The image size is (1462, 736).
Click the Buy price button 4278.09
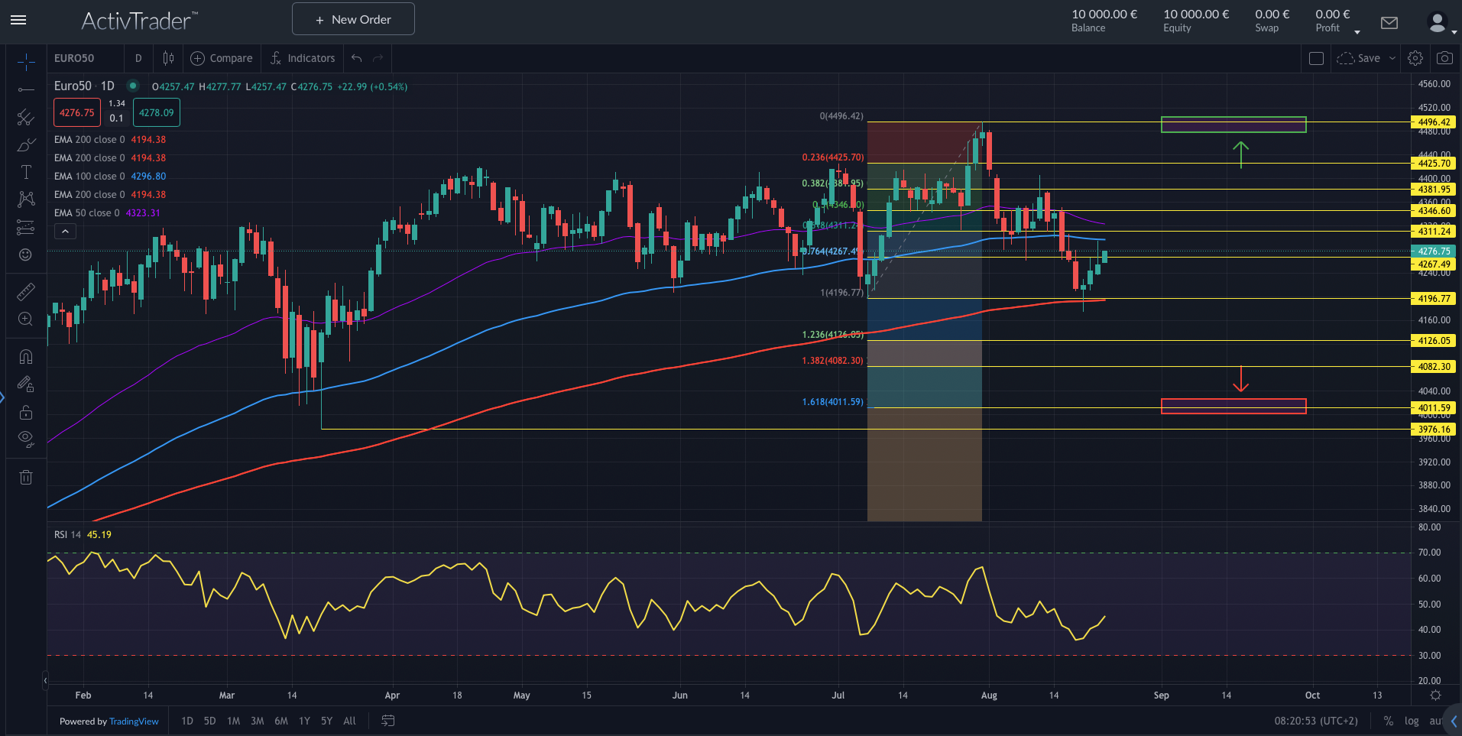(156, 112)
